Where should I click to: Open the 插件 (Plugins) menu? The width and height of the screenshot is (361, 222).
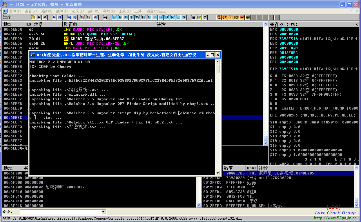pos(61,11)
